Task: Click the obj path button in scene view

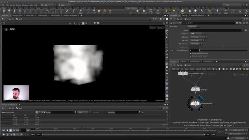Action: [x=11, y=19]
